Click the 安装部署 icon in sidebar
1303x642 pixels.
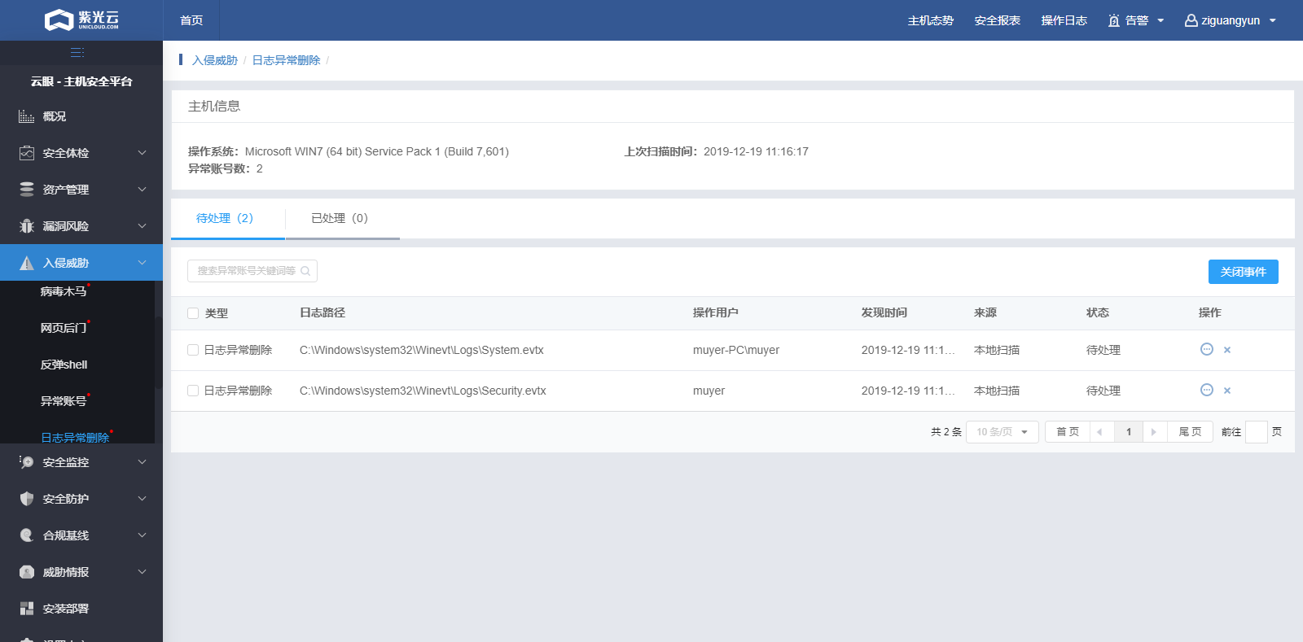[27, 609]
